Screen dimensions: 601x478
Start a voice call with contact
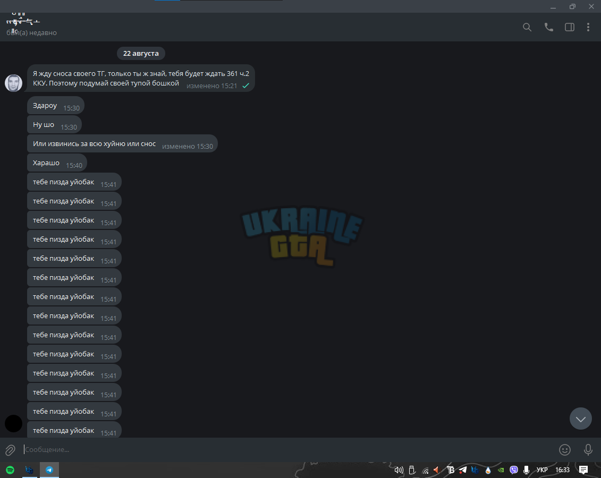point(548,27)
